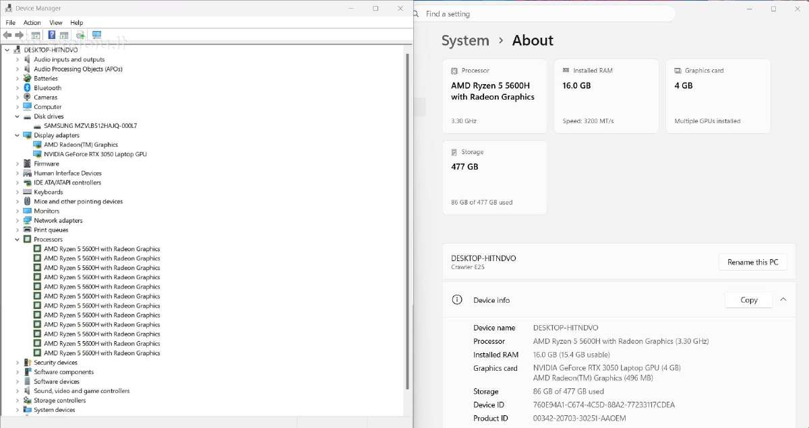Click the Device ID value 760E94A1-C674-4C5D-88A2-77233117CDEA
The image size is (809, 428).
[603, 405]
